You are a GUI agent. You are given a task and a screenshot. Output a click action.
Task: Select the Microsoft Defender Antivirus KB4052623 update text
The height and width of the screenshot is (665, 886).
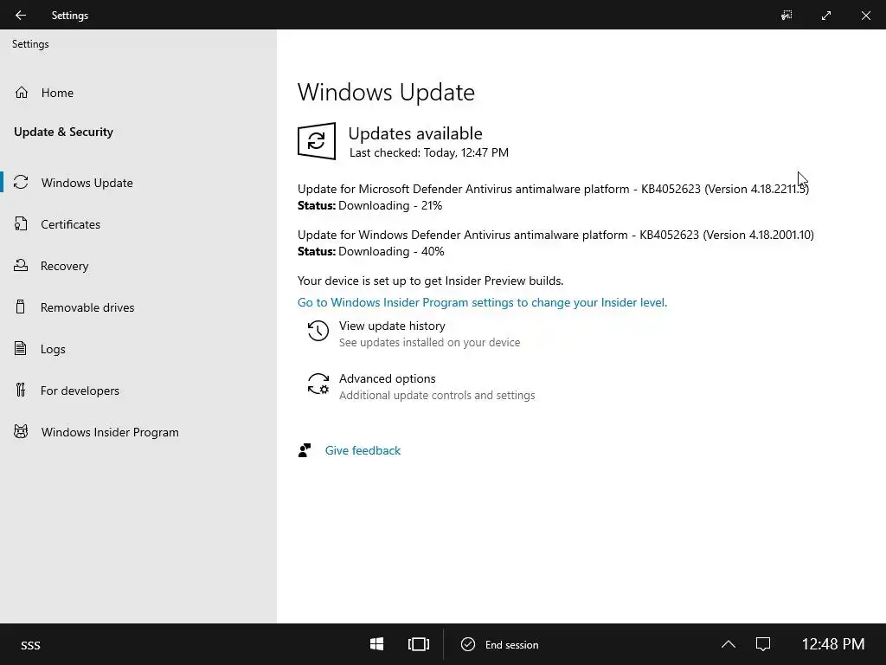pyautogui.click(x=553, y=189)
